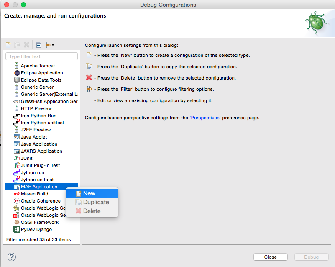This screenshot has height=267, width=335.
Task: Select Apache Tomcat in the list
Action: [x=38, y=66]
